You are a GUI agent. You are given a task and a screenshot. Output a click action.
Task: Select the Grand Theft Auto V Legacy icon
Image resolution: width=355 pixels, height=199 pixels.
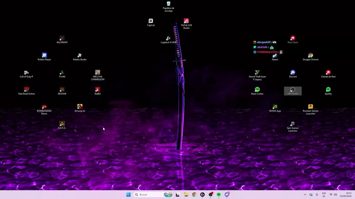(257, 75)
